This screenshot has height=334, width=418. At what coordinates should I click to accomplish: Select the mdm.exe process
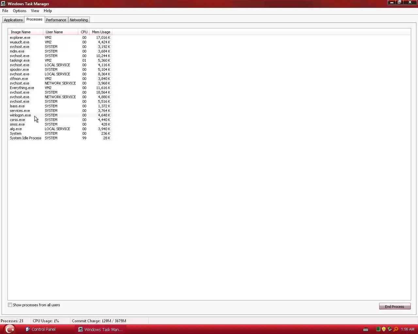pyautogui.click(x=60, y=51)
